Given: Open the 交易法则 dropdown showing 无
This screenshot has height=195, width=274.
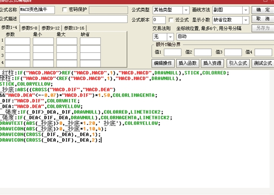Looking at the screenshot, I should [x=170, y=37].
